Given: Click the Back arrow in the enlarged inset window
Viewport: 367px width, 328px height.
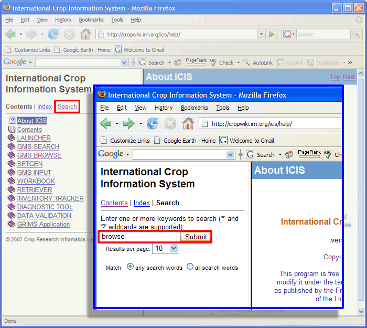Looking at the screenshot, I should [105, 123].
